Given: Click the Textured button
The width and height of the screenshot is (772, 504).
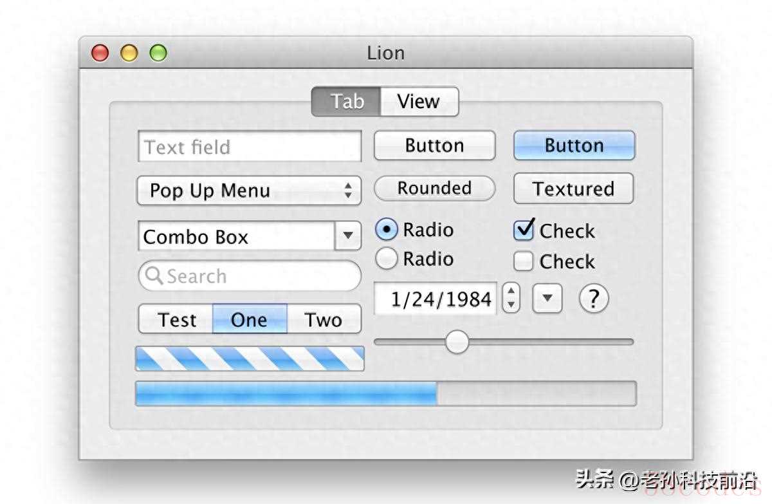Looking at the screenshot, I should (573, 189).
